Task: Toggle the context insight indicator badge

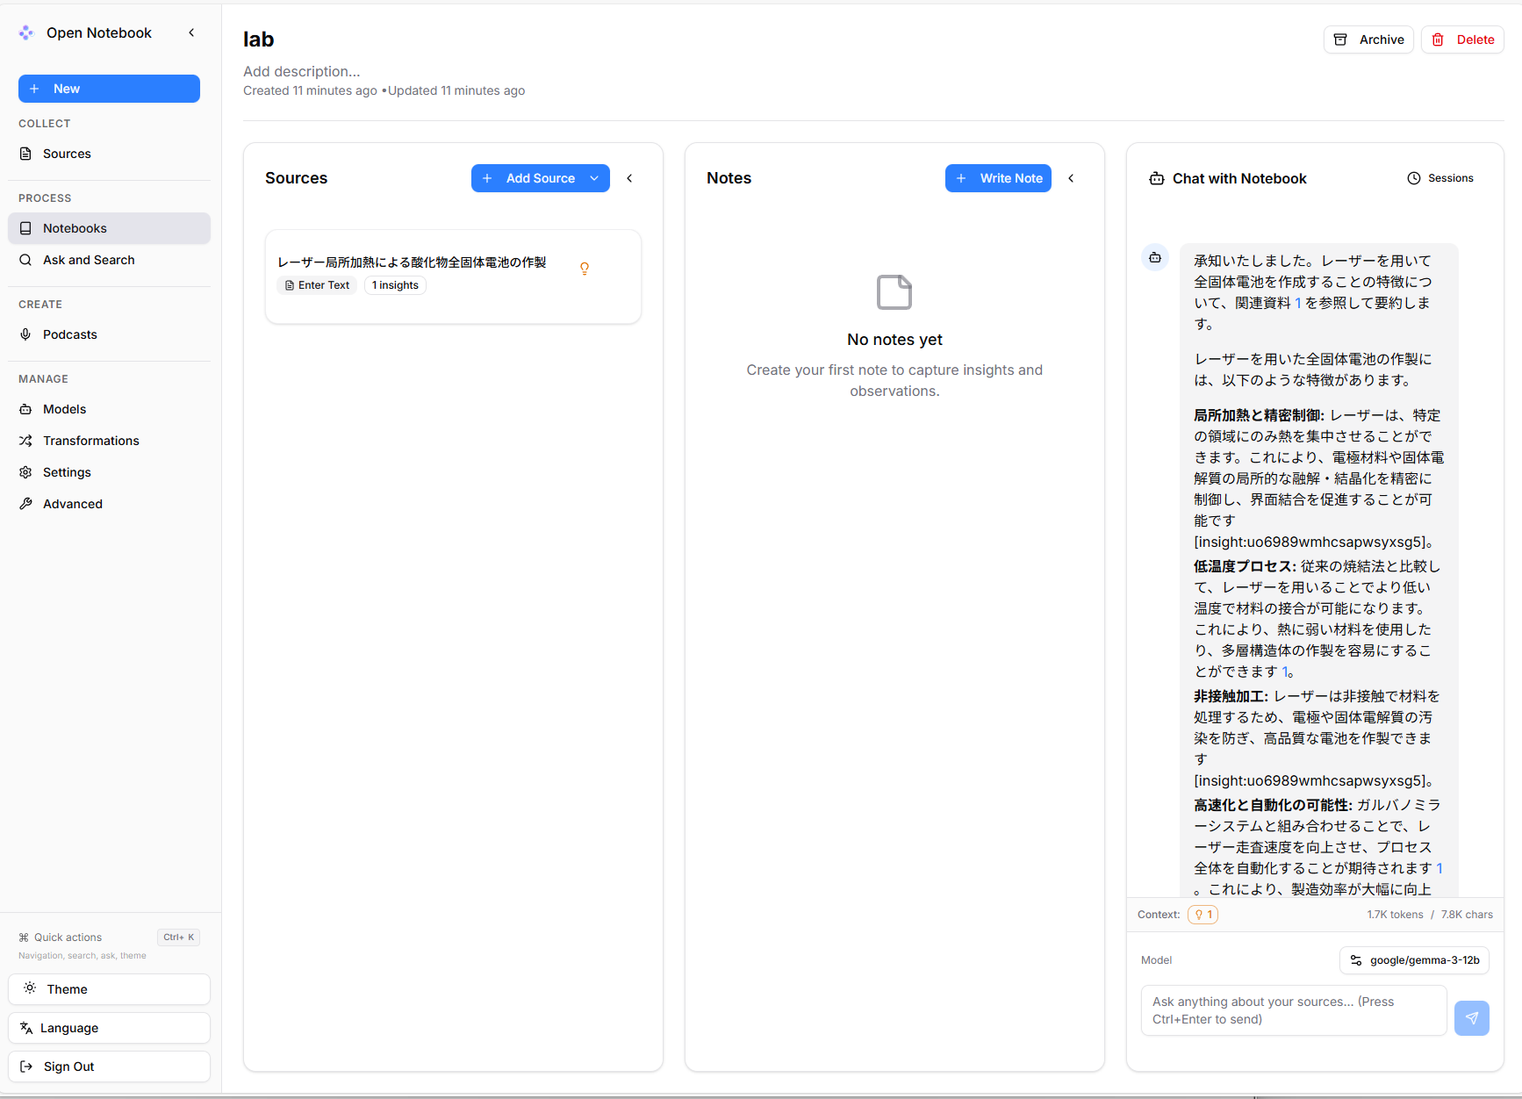Action: coord(1203,915)
